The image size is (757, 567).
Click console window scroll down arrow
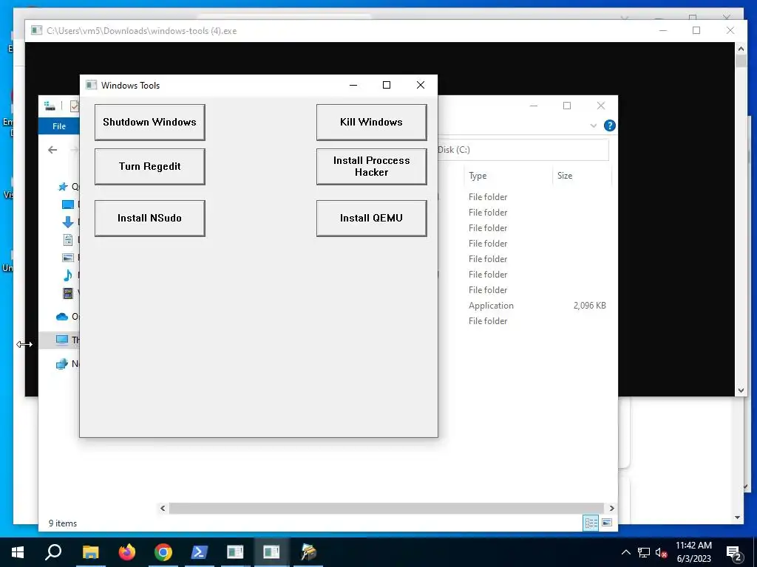(741, 391)
